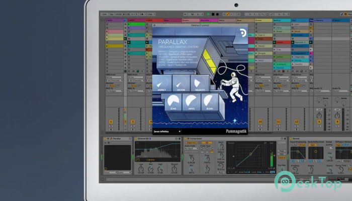Screen dimensions: 352x201
Task: Click the Reverb Predelay knob
Action: (296, 170)
